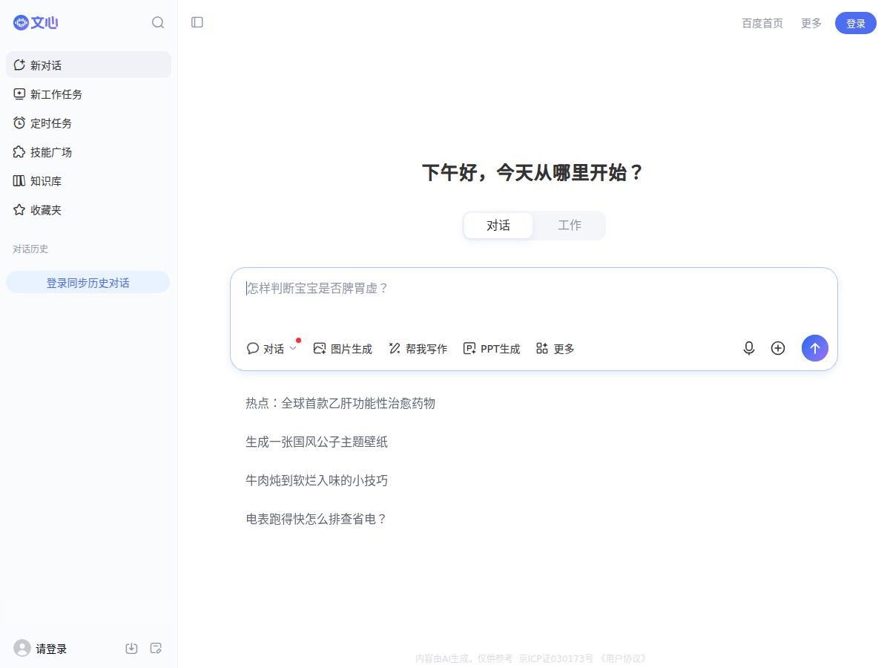890x668 pixels.
Task: Click the microphone voice input icon
Action: (x=749, y=348)
